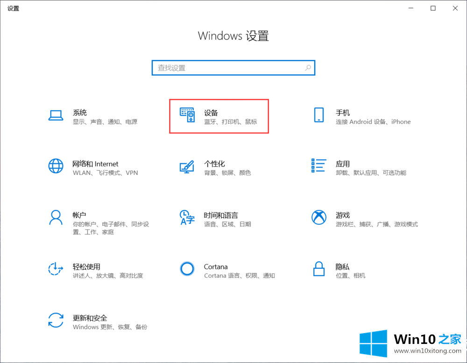Image resolution: width=467 pixels, height=363 pixels.
Task: Open the 系统 settings category title
Action: point(80,112)
